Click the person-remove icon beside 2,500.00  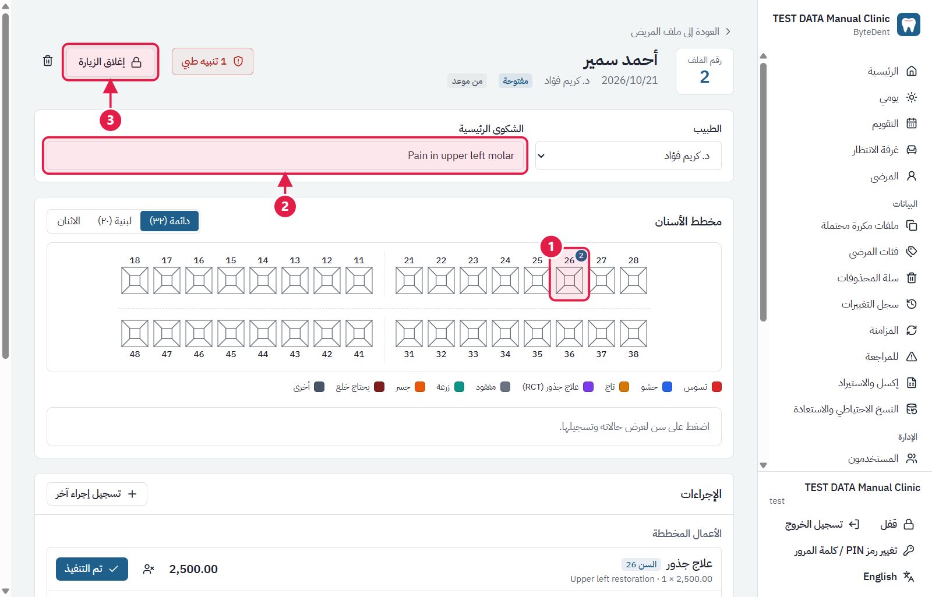pos(149,569)
